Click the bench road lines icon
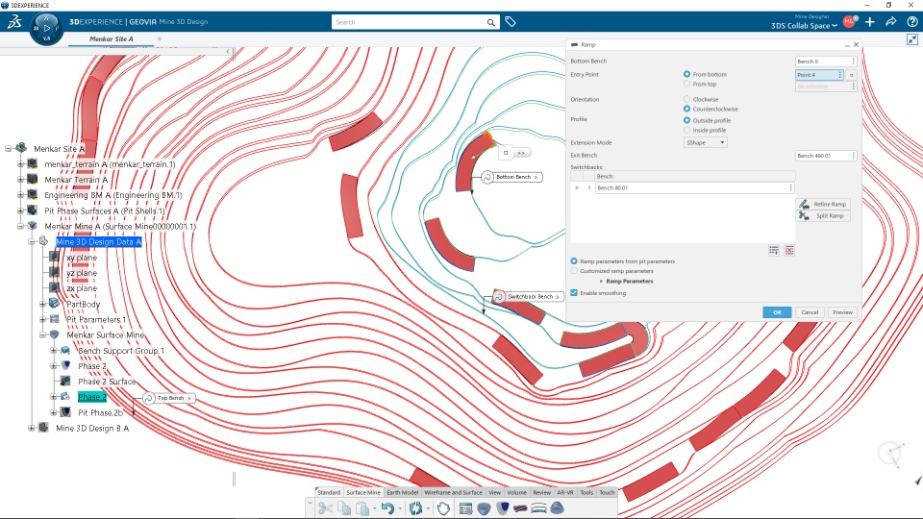 tap(538, 508)
